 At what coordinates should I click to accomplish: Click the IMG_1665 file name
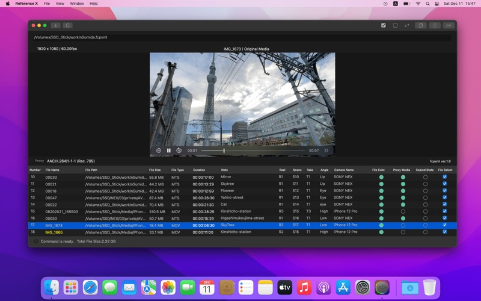pos(54,232)
